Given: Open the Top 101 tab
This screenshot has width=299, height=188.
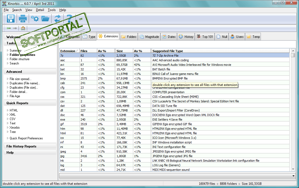Looking at the screenshot, I should point(205,37).
